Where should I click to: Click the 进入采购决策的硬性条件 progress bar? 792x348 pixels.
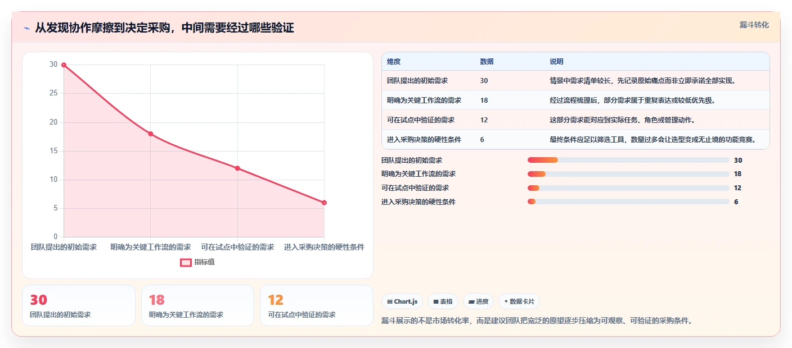(x=628, y=202)
